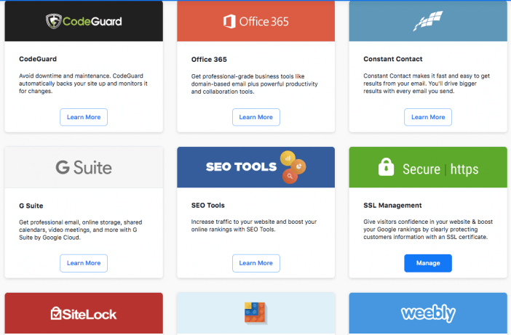511x335 pixels.
Task: Click the 'https' text in green banner
Action: (464, 169)
